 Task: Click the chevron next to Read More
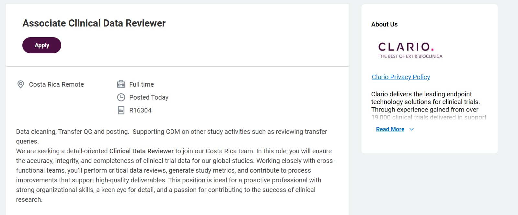pyautogui.click(x=411, y=129)
